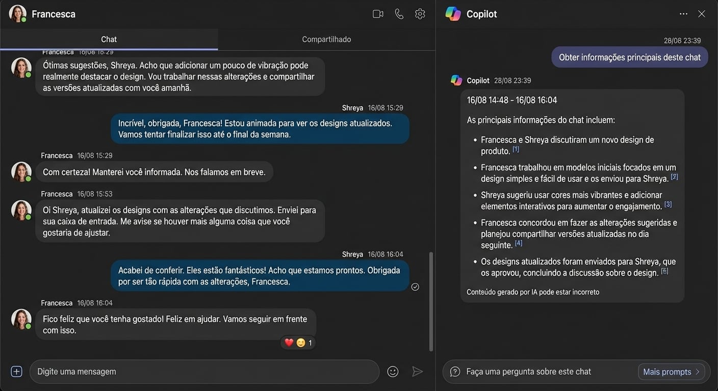Expand Mais prompts suggestions
This screenshot has width=718, height=391.
tap(671, 372)
